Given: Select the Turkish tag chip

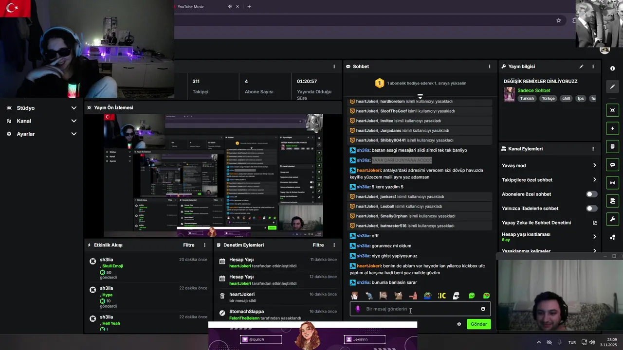Looking at the screenshot, I should [x=527, y=98].
